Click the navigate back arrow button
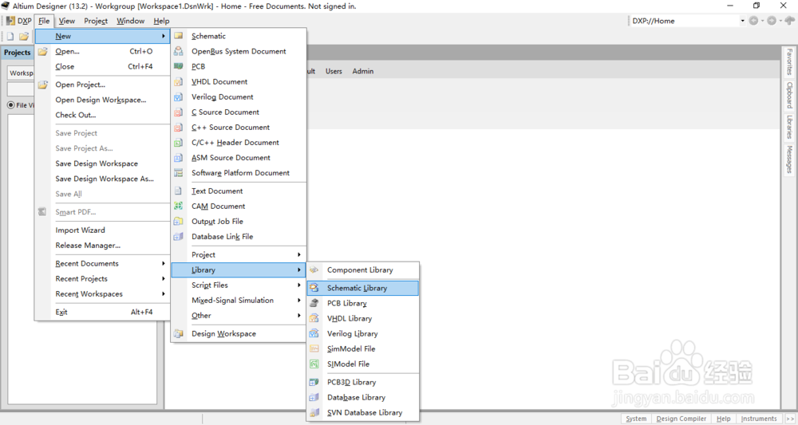 coord(754,21)
